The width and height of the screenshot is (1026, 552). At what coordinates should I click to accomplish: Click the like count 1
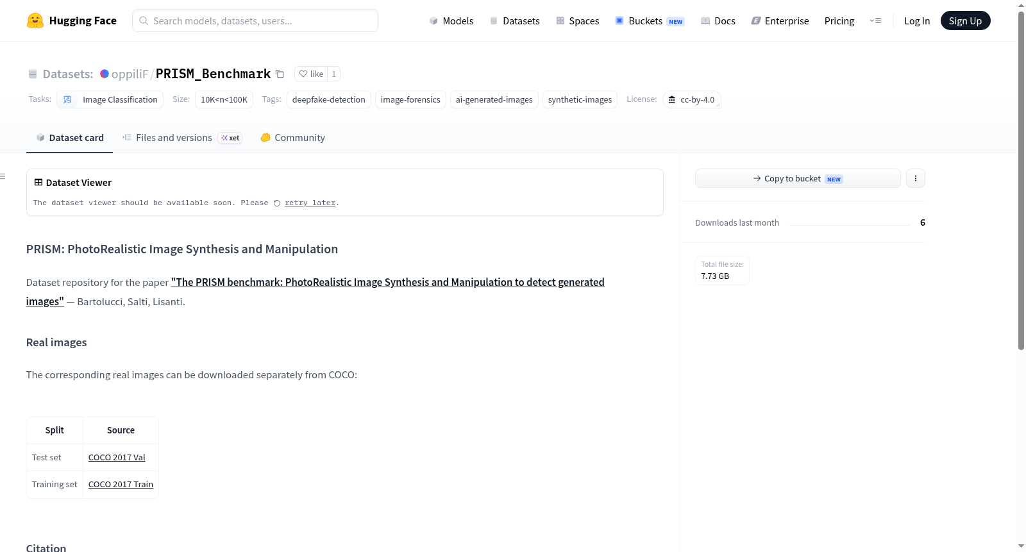333,74
